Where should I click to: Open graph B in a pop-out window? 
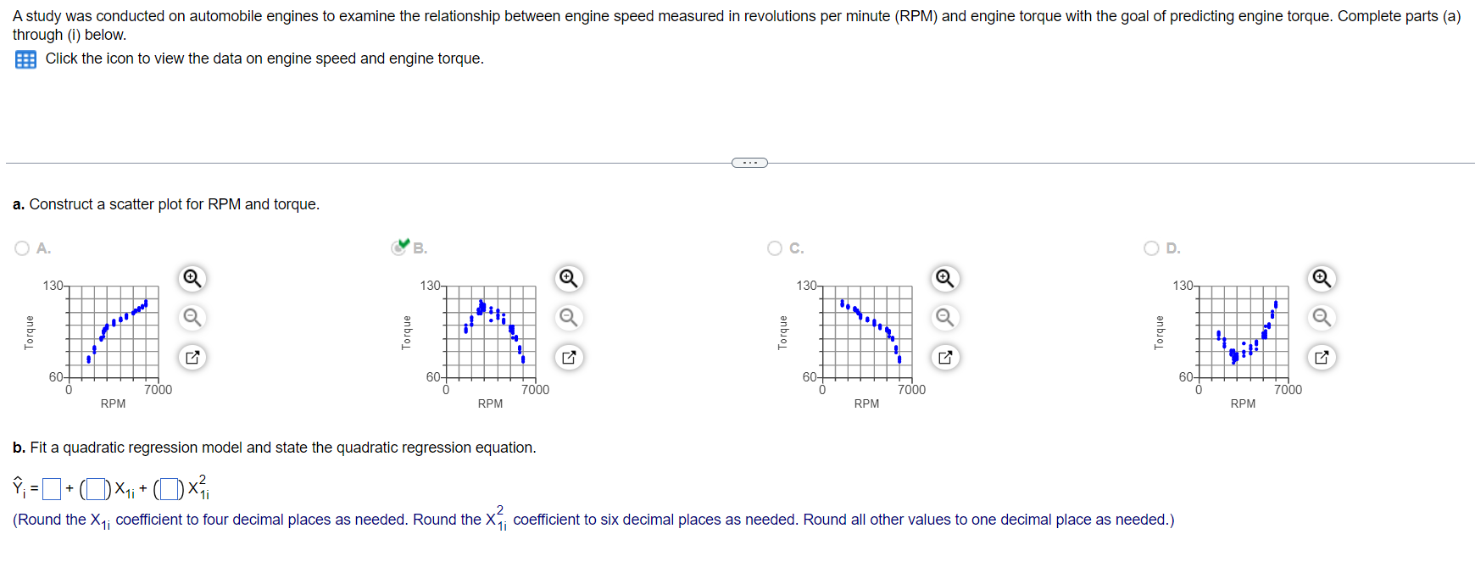click(568, 358)
